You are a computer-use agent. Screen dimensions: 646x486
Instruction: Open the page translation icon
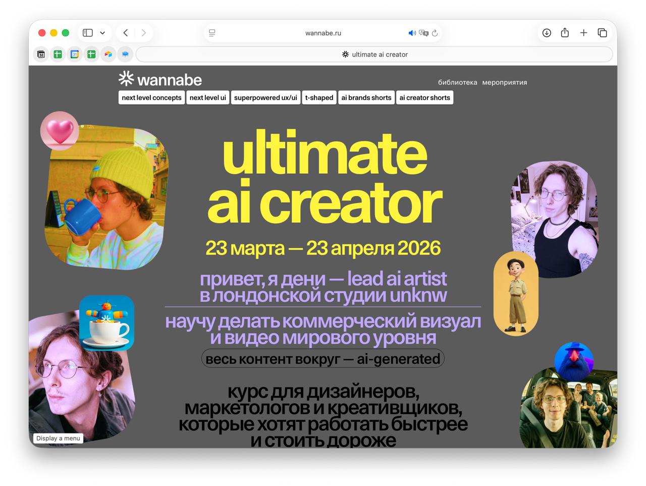[423, 33]
